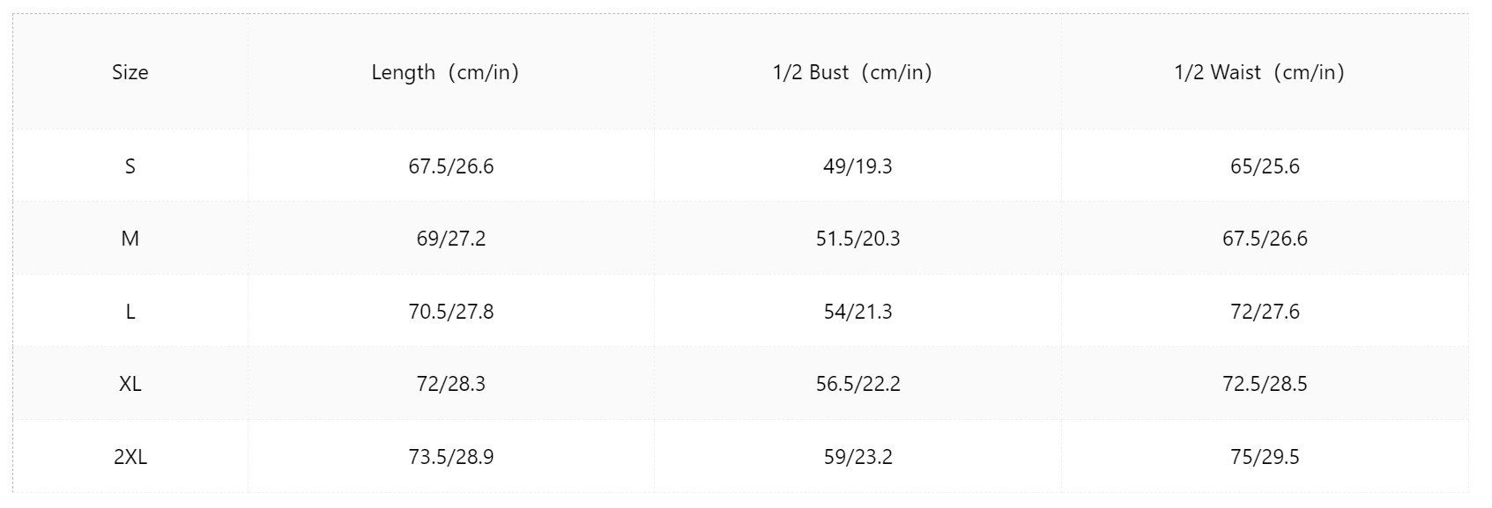This screenshot has width=1492, height=508.
Task: Select the Size column header
Action: point(130,72)
